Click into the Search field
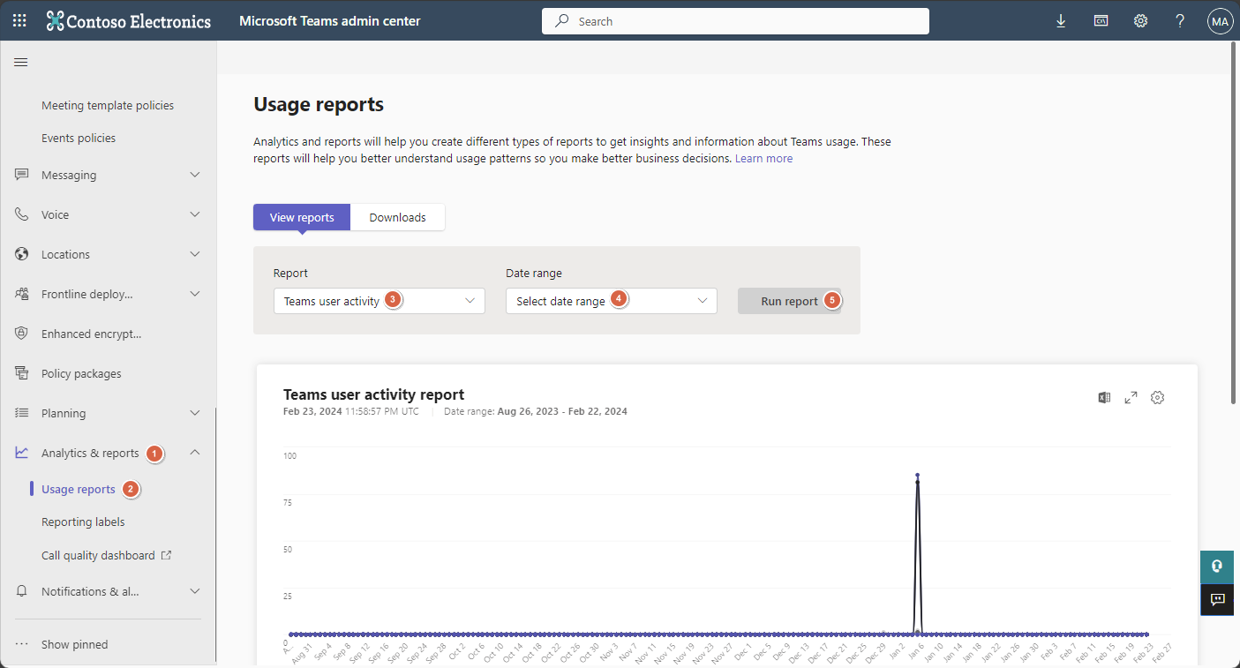This screenshot has width=1240, height=668. pos(735,21)
